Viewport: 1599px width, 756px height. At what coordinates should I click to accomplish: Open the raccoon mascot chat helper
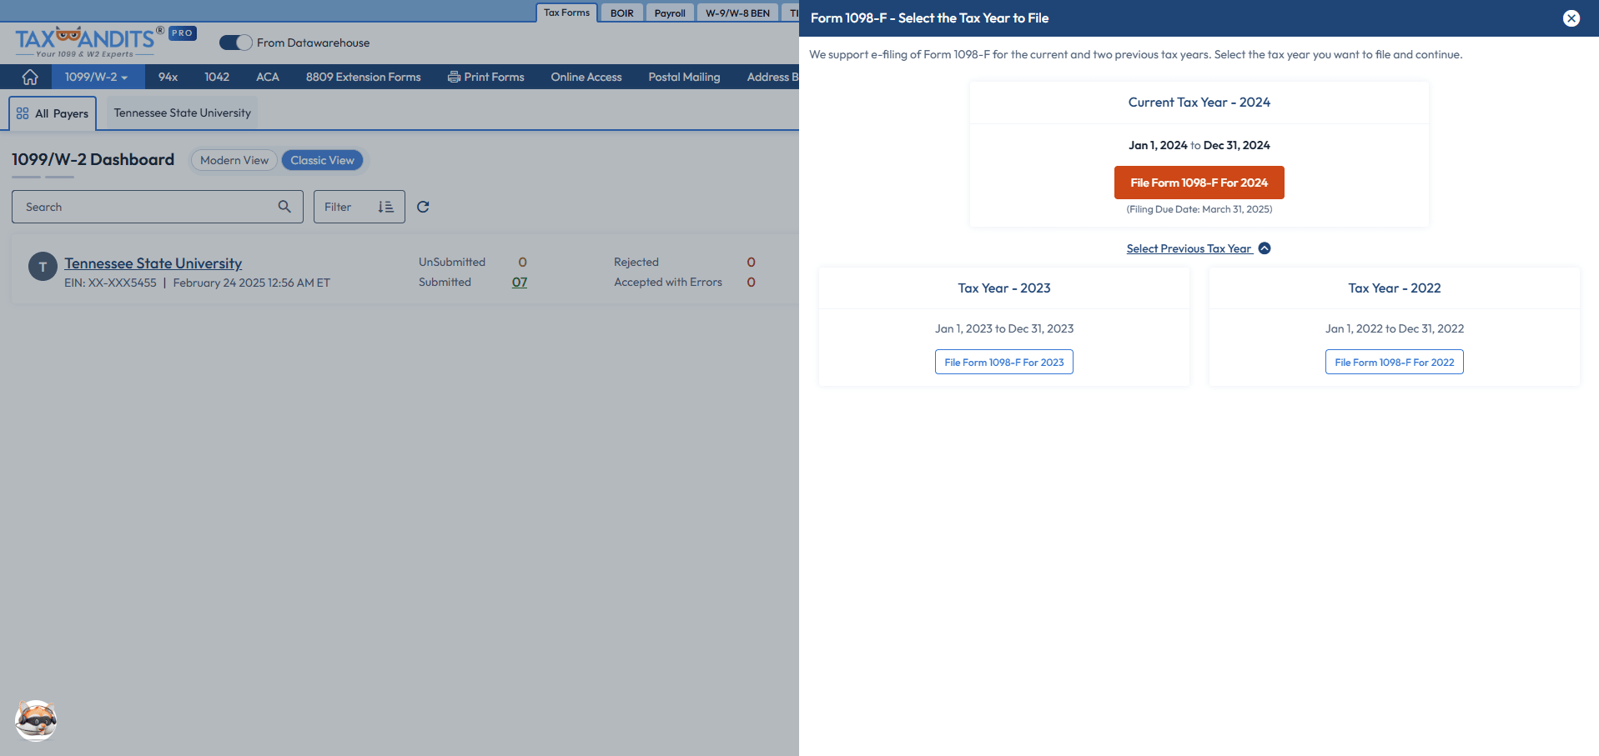[x=36, y=720]
